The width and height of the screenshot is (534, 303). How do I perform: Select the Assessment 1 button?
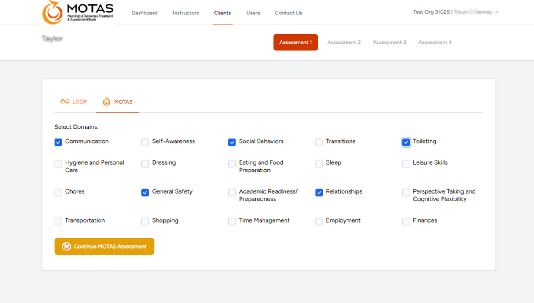tap(296, 43)
